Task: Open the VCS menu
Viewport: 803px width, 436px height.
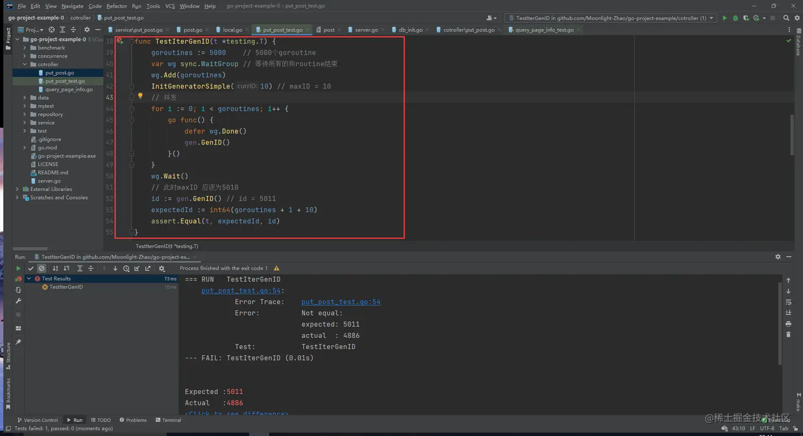Action: coord(170,6)
